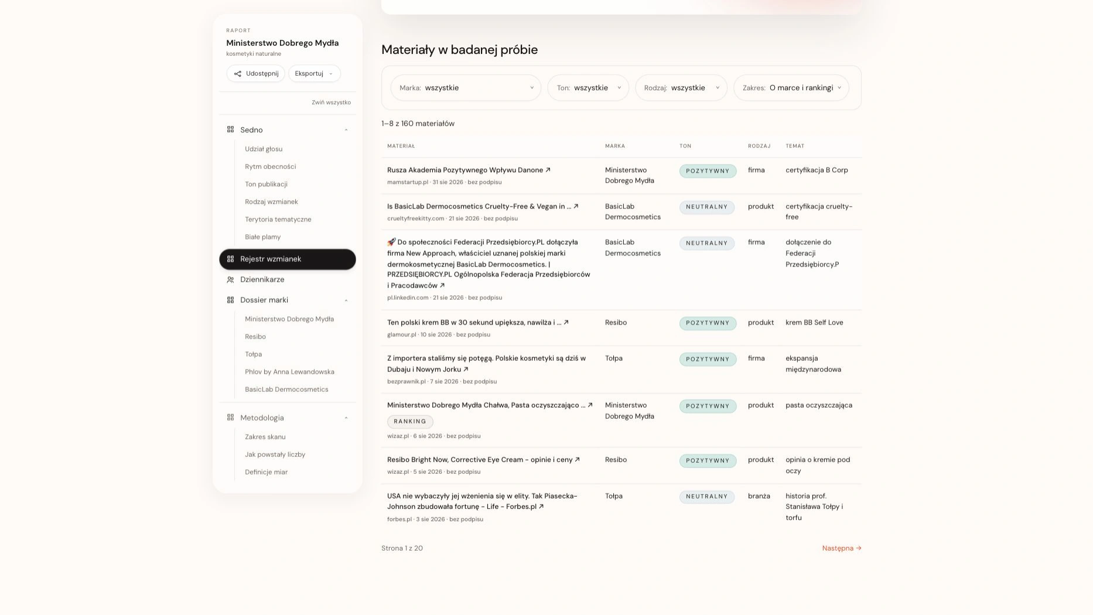Click the grid icon next to Metodologia
Image resolution: width=1093 pixels, height=615 pixels.
click(x=230, y=418)
